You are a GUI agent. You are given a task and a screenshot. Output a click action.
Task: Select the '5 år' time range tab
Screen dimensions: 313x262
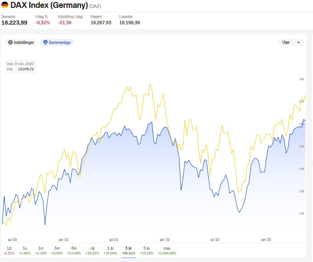(x=146, y=250)
